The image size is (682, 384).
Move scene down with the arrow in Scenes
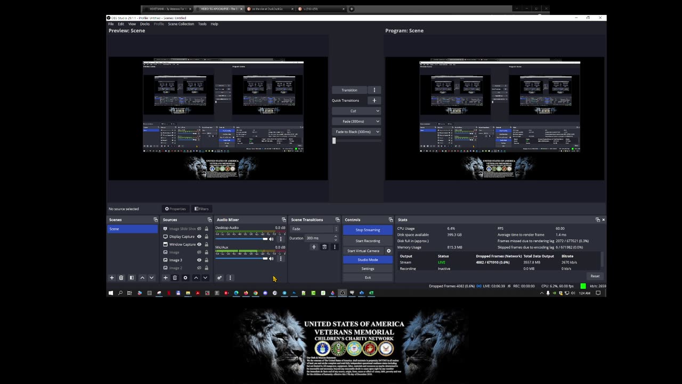point(151,278)
